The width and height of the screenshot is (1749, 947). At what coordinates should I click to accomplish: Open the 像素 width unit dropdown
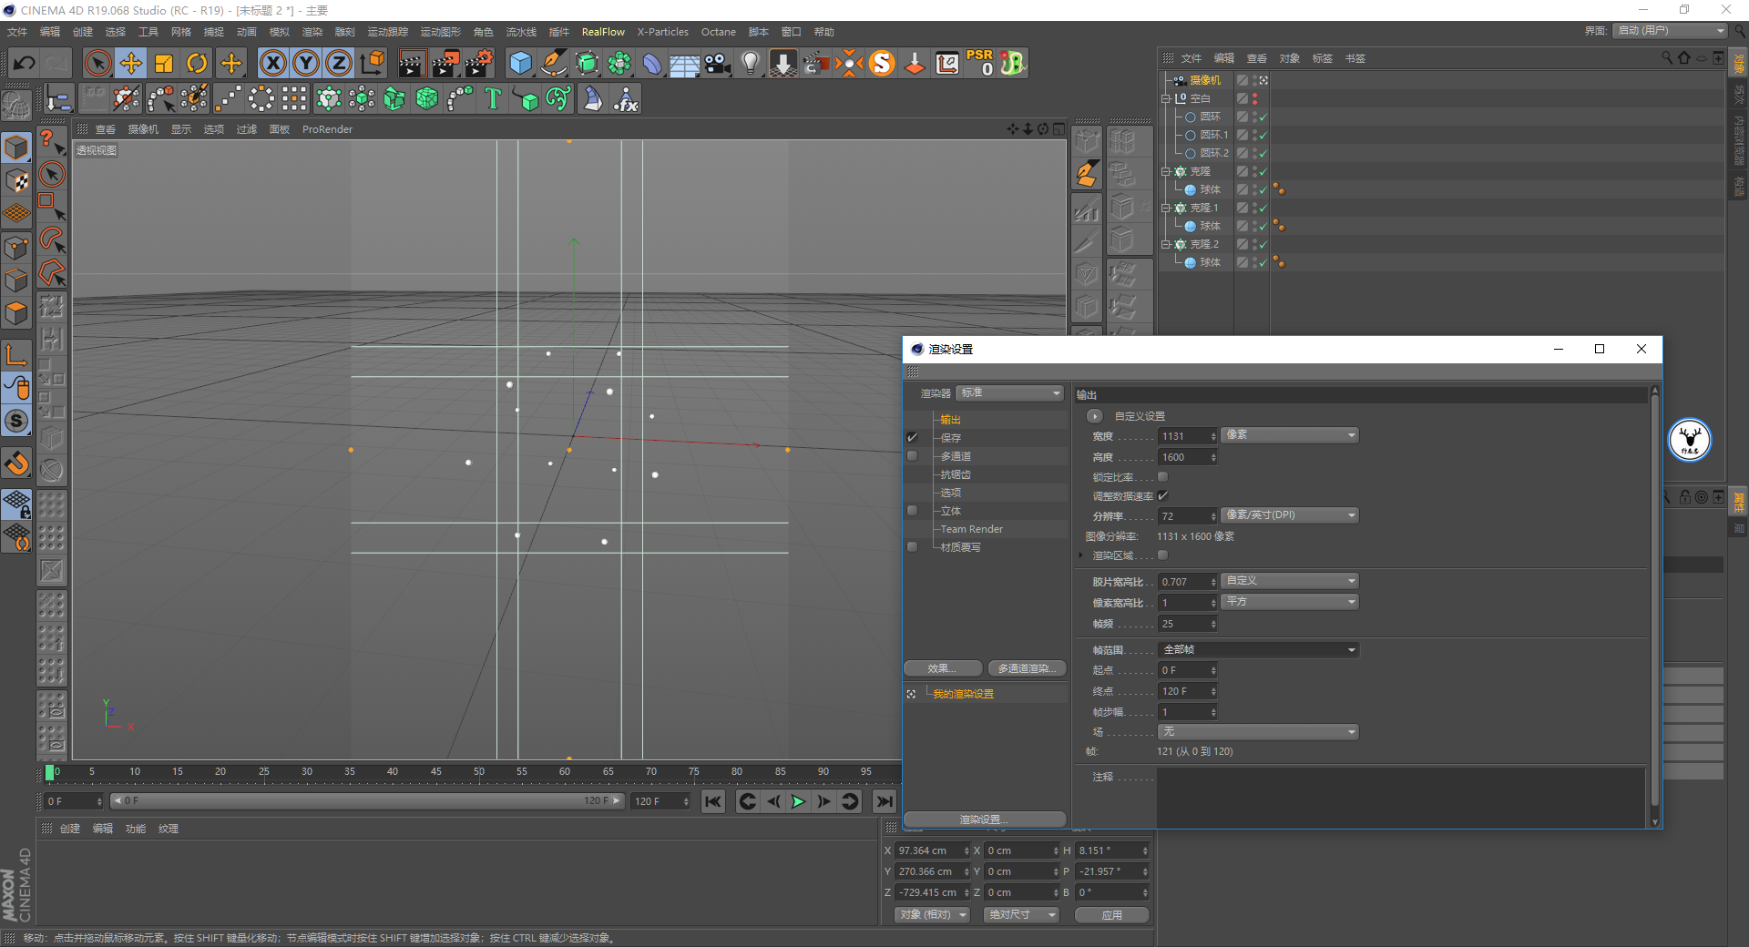(x=1289, y=435)
